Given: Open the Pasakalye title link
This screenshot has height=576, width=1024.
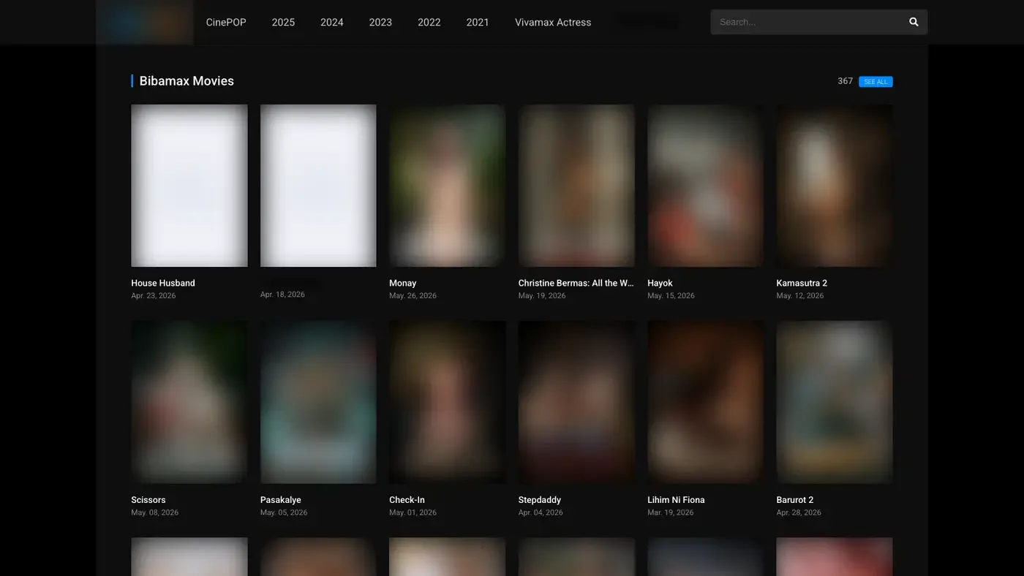Looking at the screenshot, I should [281, 500].
